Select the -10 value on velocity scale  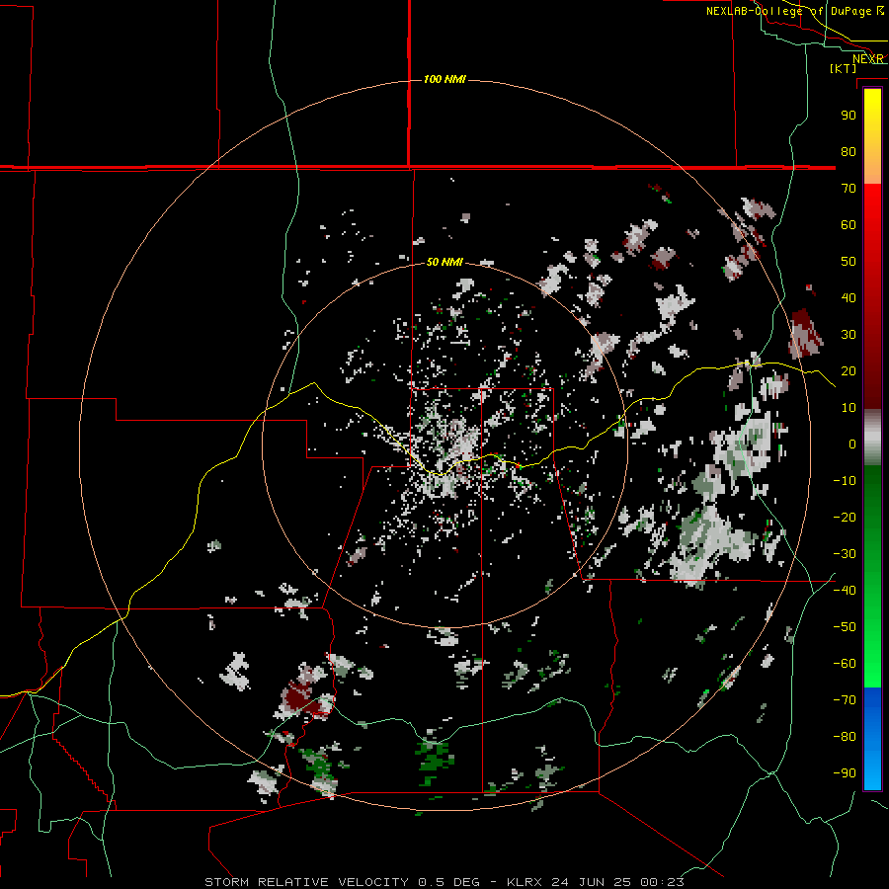coord(845,481)
